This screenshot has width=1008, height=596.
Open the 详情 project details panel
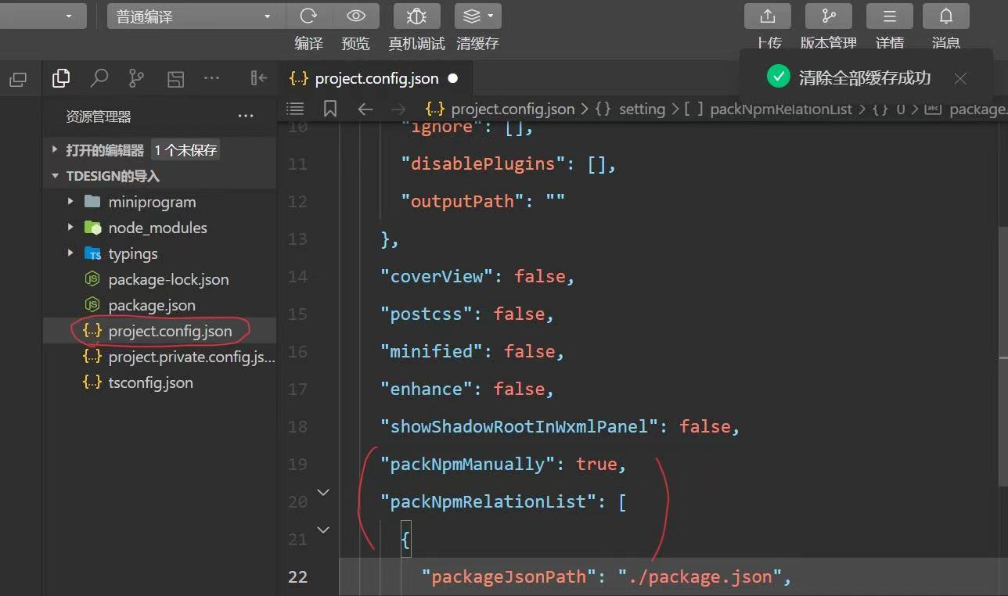(x=890, y=15)
